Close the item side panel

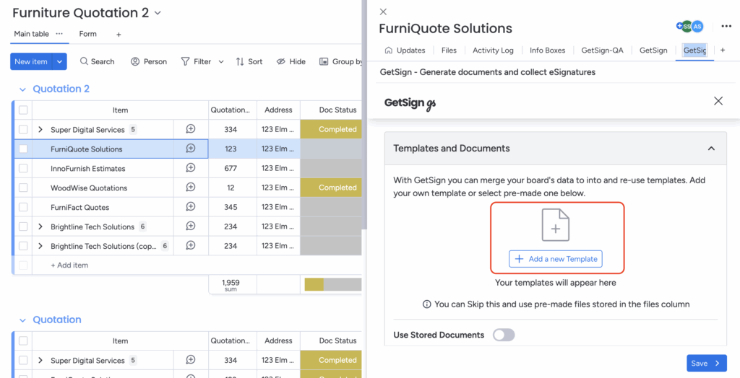[383, 12]
